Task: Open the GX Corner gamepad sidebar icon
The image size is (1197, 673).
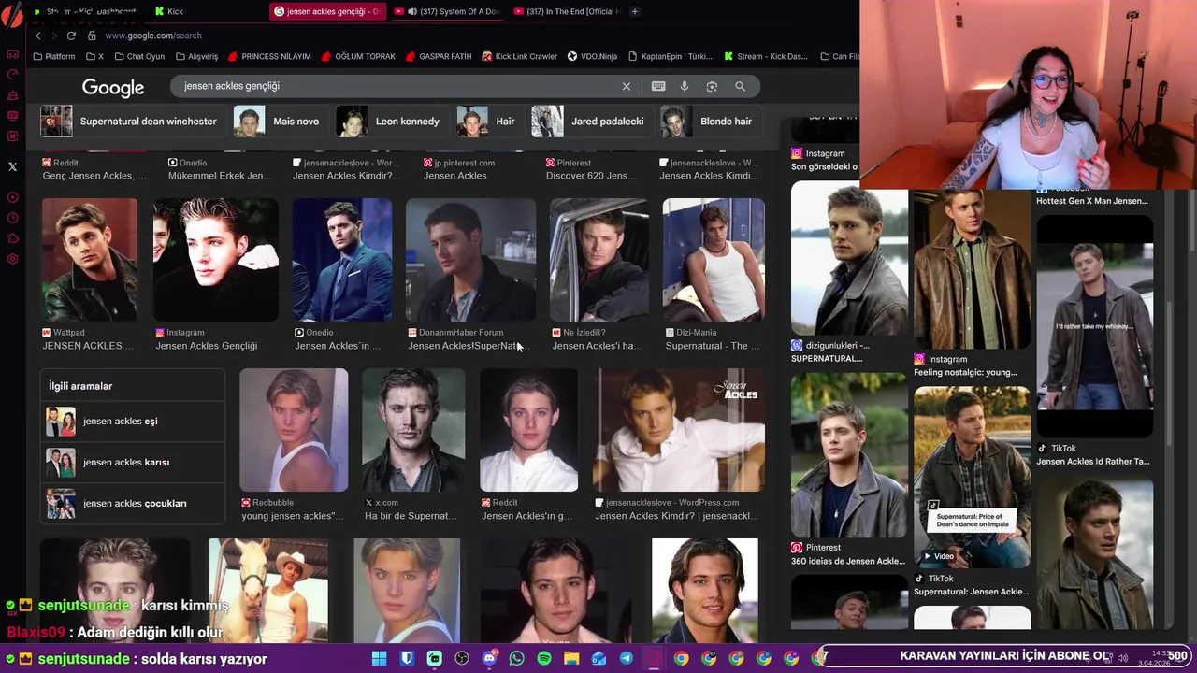Action: tap(12, 54)
